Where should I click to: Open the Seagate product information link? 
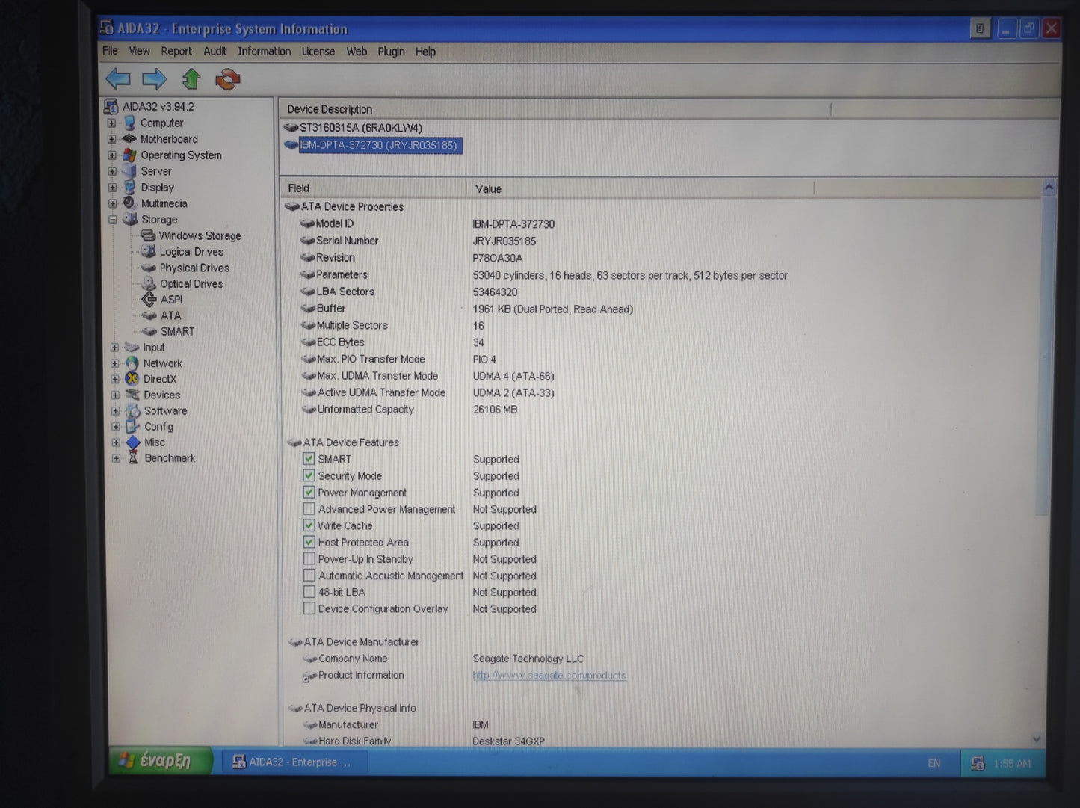click(549, 676)
